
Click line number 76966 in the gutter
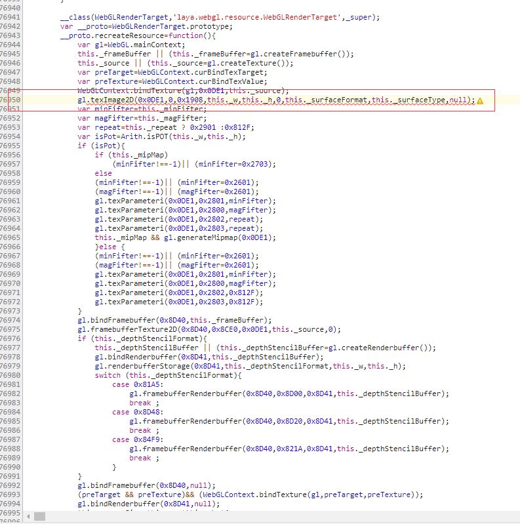(x=10, y=247)
